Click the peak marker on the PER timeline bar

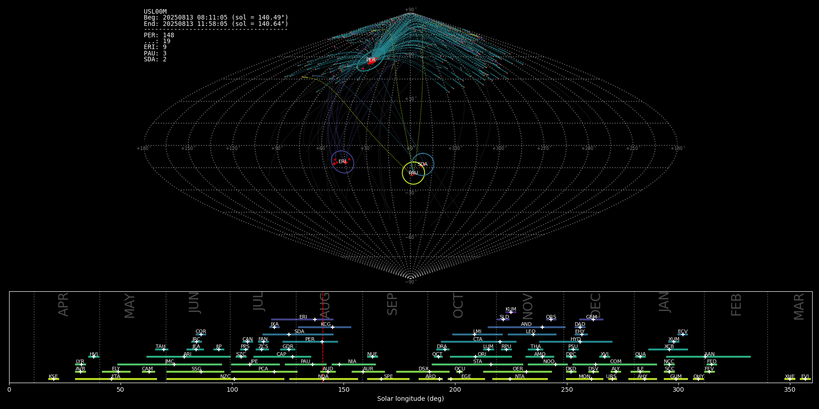[322, 342]
